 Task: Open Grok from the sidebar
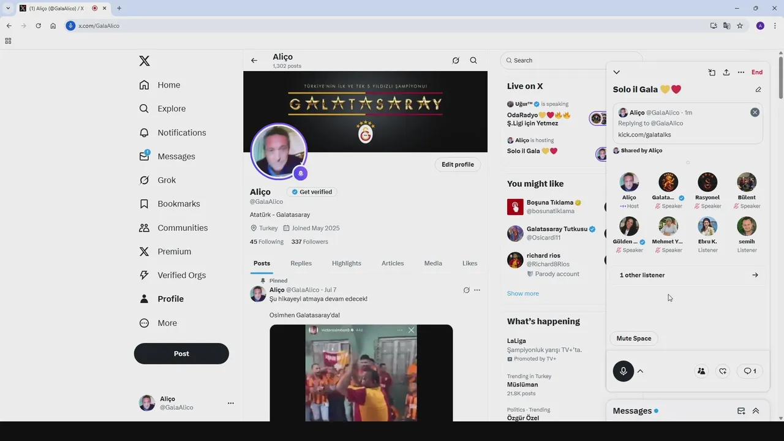pos(158,180)
